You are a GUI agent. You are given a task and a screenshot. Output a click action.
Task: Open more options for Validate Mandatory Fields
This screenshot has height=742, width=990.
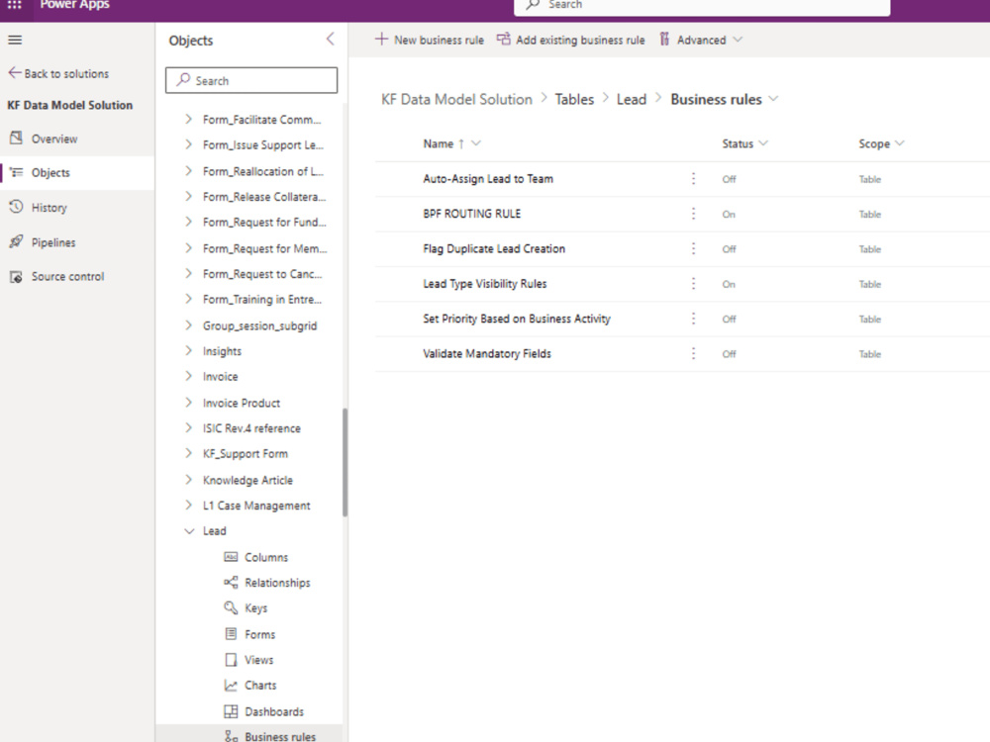(693, 354)
